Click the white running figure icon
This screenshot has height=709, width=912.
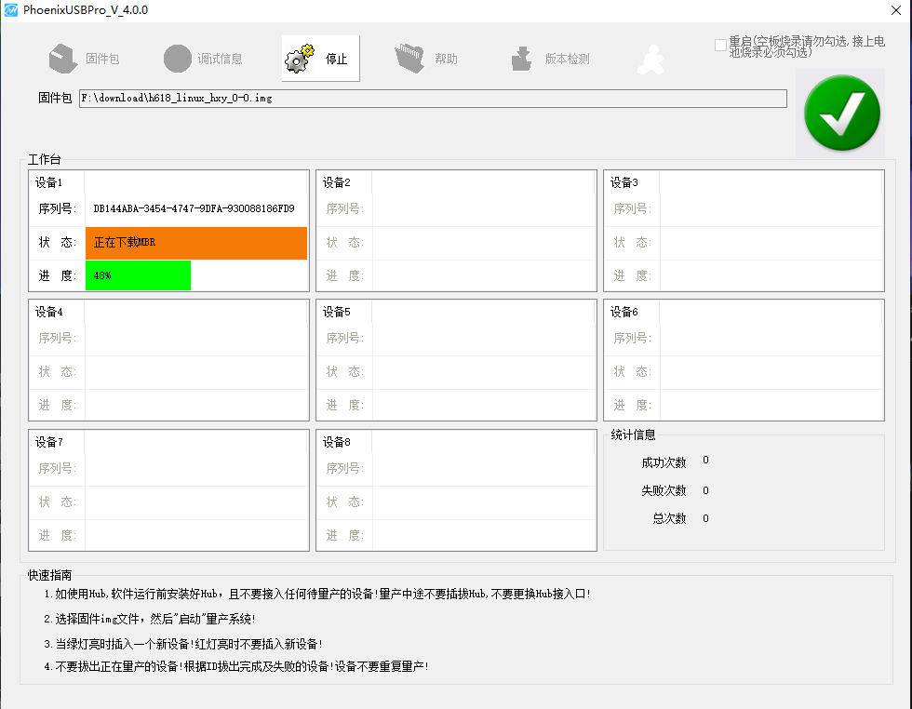click(650, 60)
